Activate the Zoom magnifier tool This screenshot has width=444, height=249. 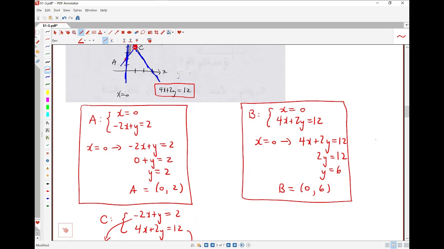(x=74, y=32)
